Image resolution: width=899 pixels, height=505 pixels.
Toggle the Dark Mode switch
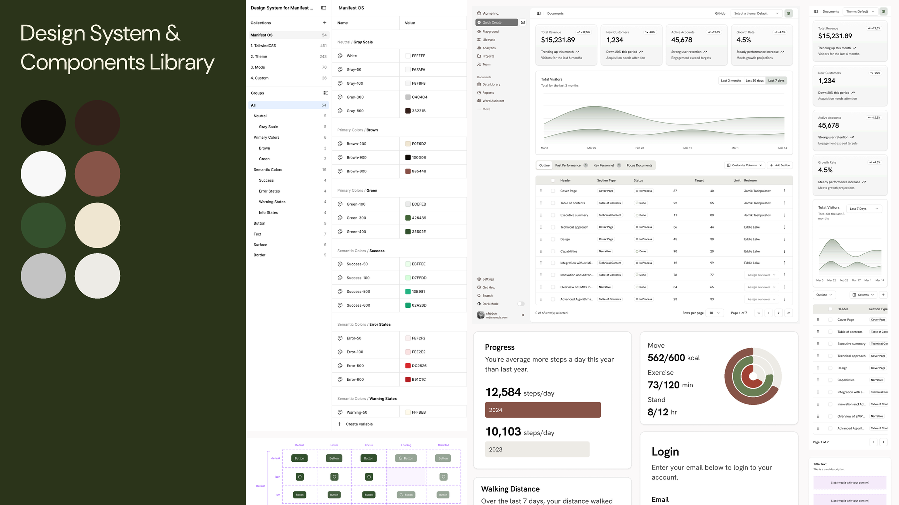pos(521,304)
